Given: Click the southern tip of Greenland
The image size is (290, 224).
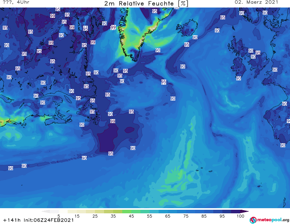Looking at the screenshot, I should [136, 59].
